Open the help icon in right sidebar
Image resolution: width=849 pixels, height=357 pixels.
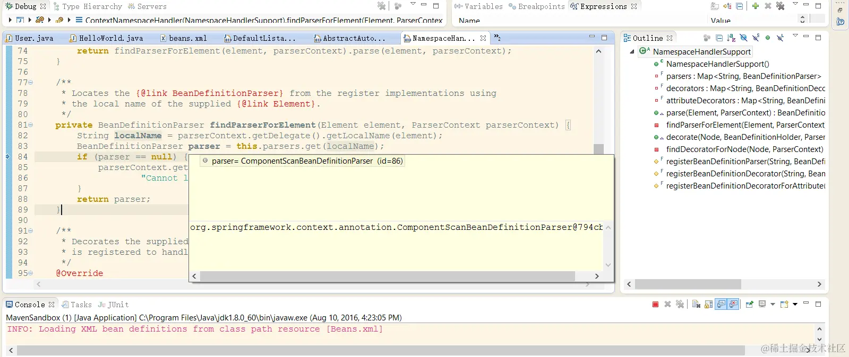tap(840, 22)
